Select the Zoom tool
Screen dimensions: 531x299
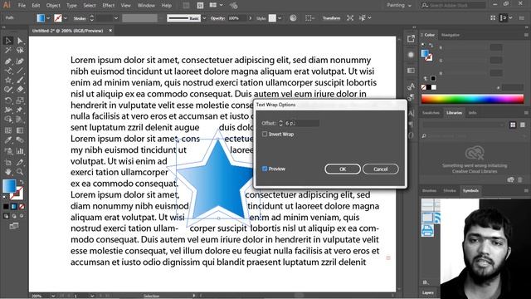click(x=20, y=172)
